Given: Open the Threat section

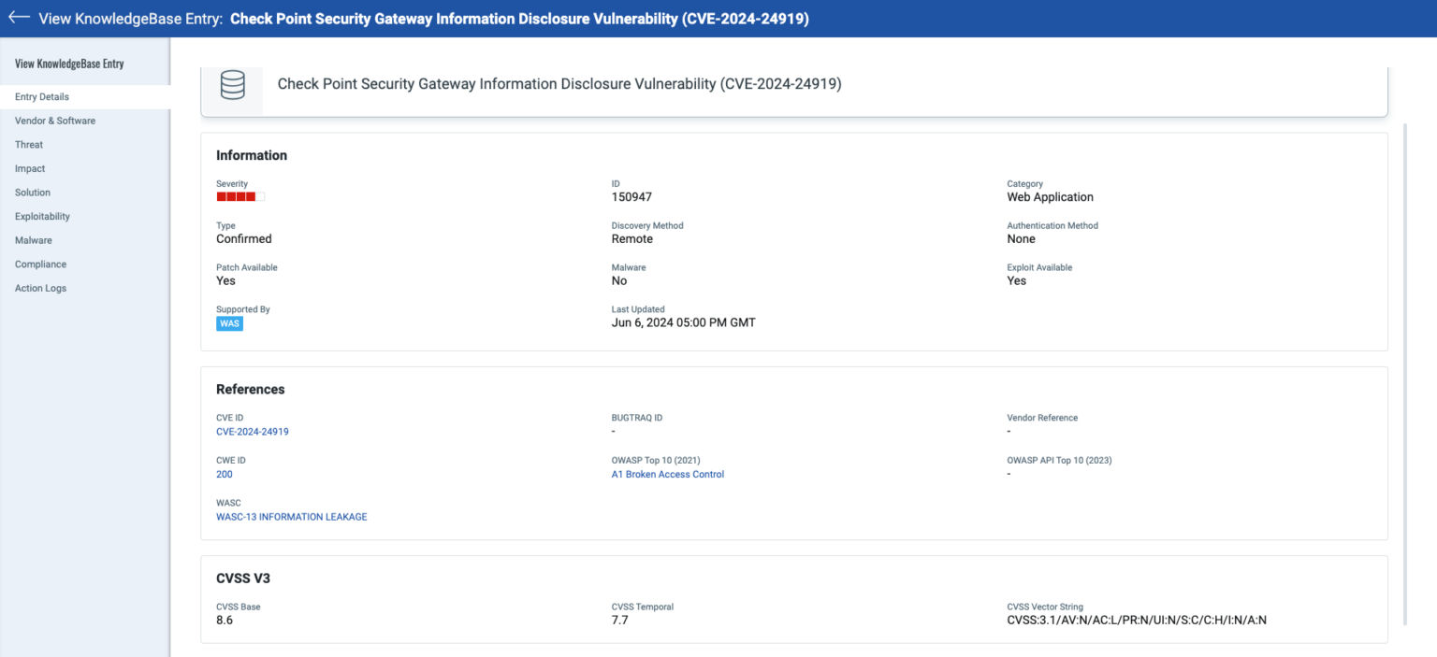Looking at the screenshot, I should click(85, 145).
